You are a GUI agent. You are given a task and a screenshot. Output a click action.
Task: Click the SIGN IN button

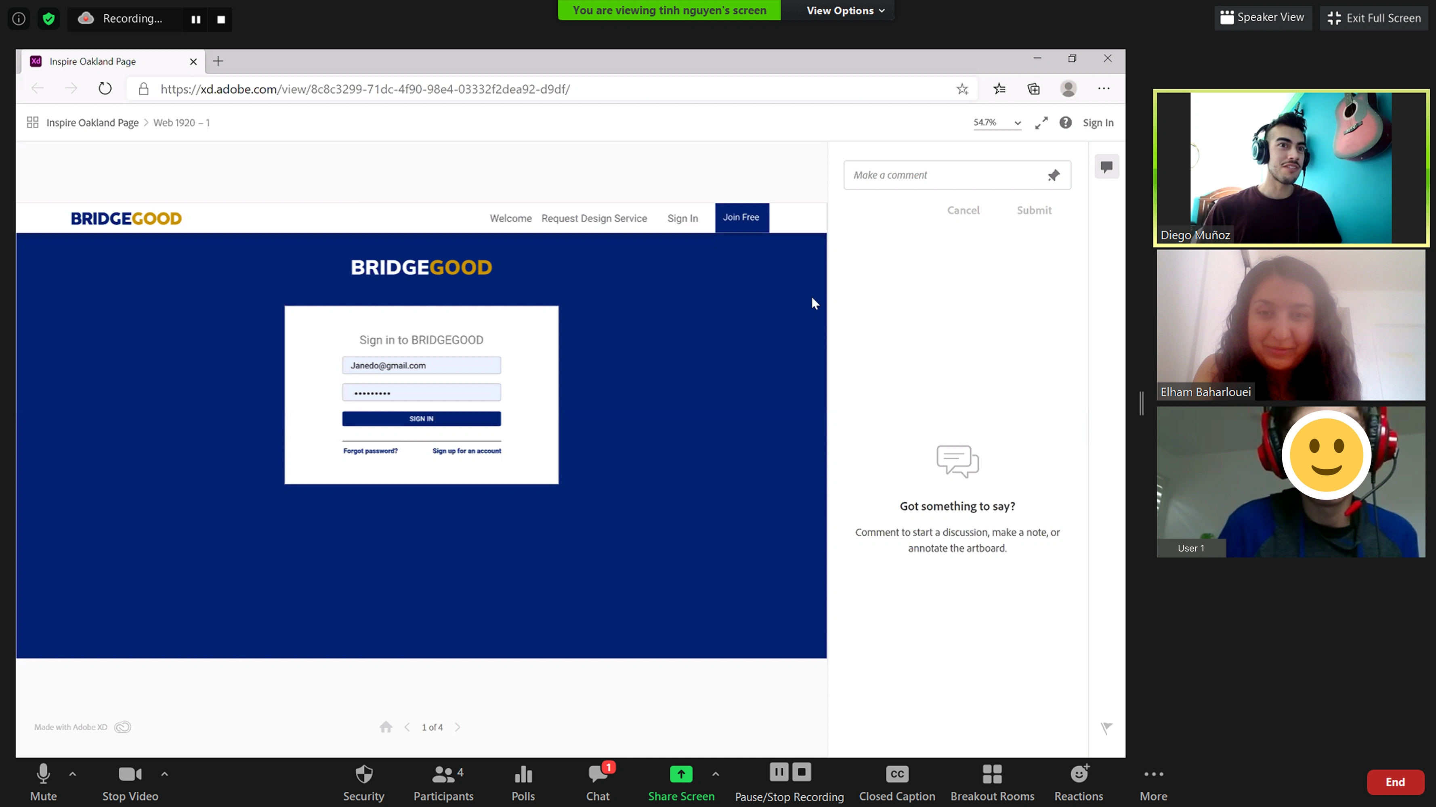click(422, 419)
